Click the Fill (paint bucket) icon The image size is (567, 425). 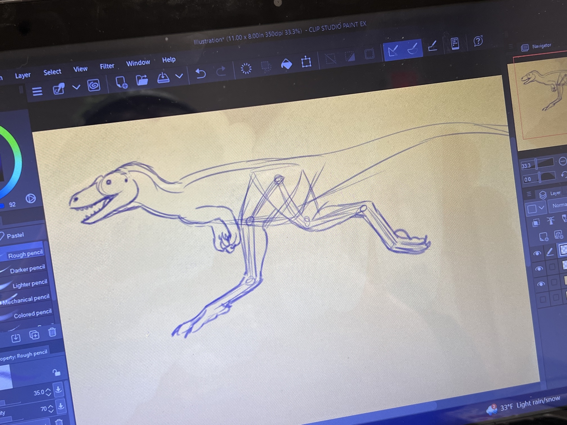[x=286, y=64]
